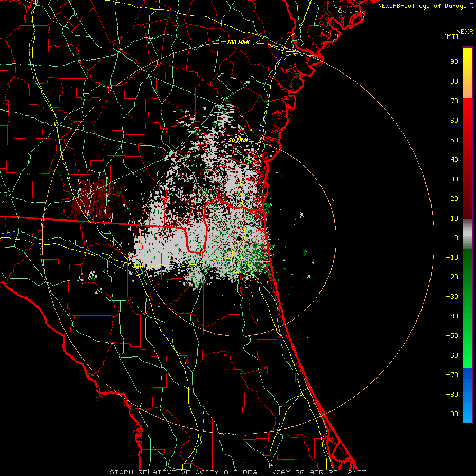Image resolution: width=476 pixels, height=476 pixels.
Task: Click the -60 knot scale value
Action: [x=452, y=355]
